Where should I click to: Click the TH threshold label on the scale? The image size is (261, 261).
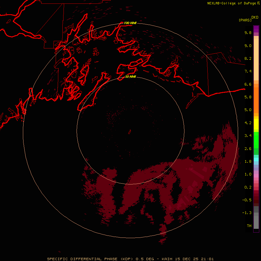pos(249,226)
